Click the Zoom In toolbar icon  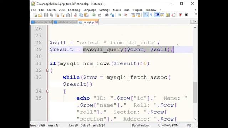(120, 15)
